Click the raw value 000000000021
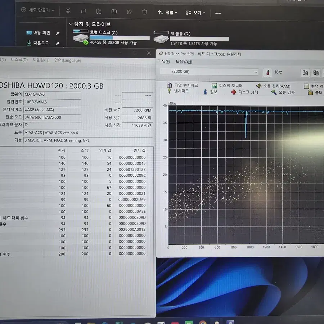This screenshot has height=324, width=324. point(132,194)
